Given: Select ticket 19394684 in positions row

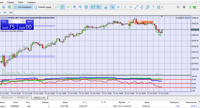Looking at the screenshot, I should [14, 106].
